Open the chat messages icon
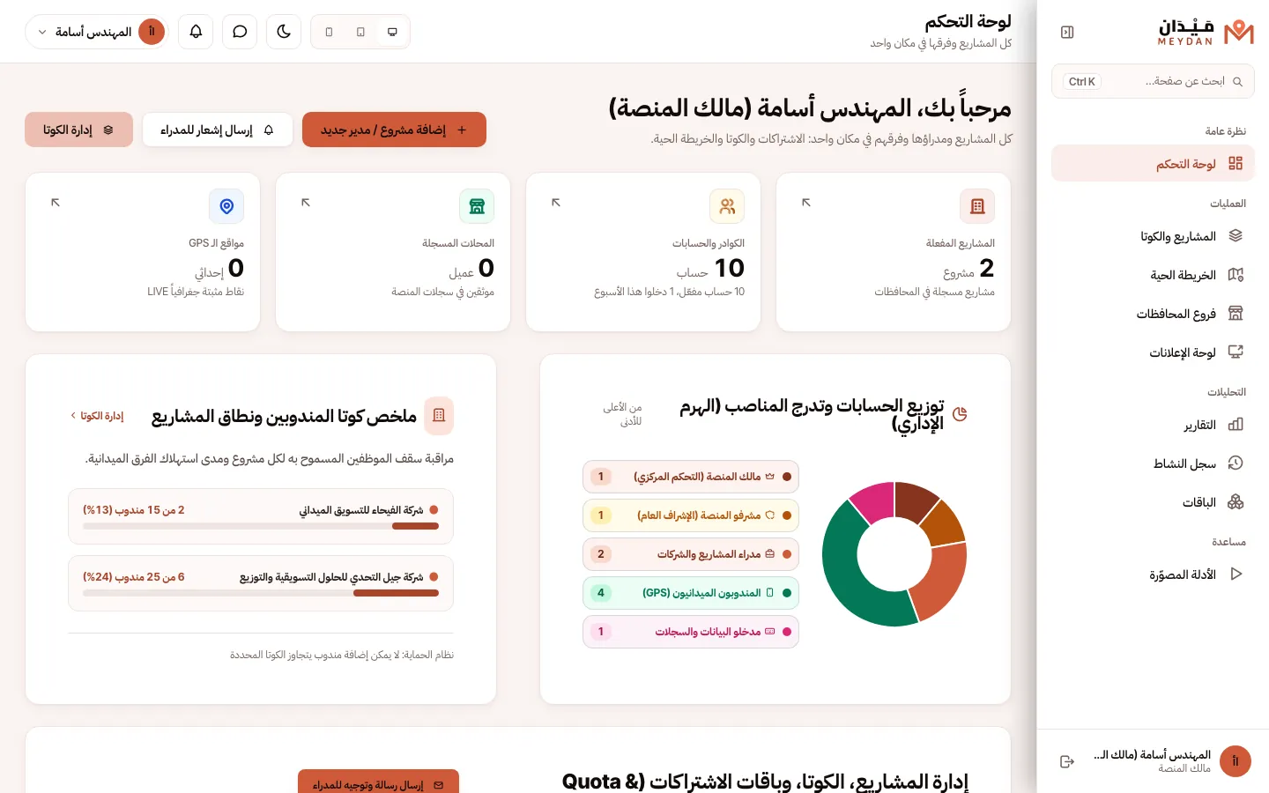Viewport: 1269px width, 793px height. (240, 32)
